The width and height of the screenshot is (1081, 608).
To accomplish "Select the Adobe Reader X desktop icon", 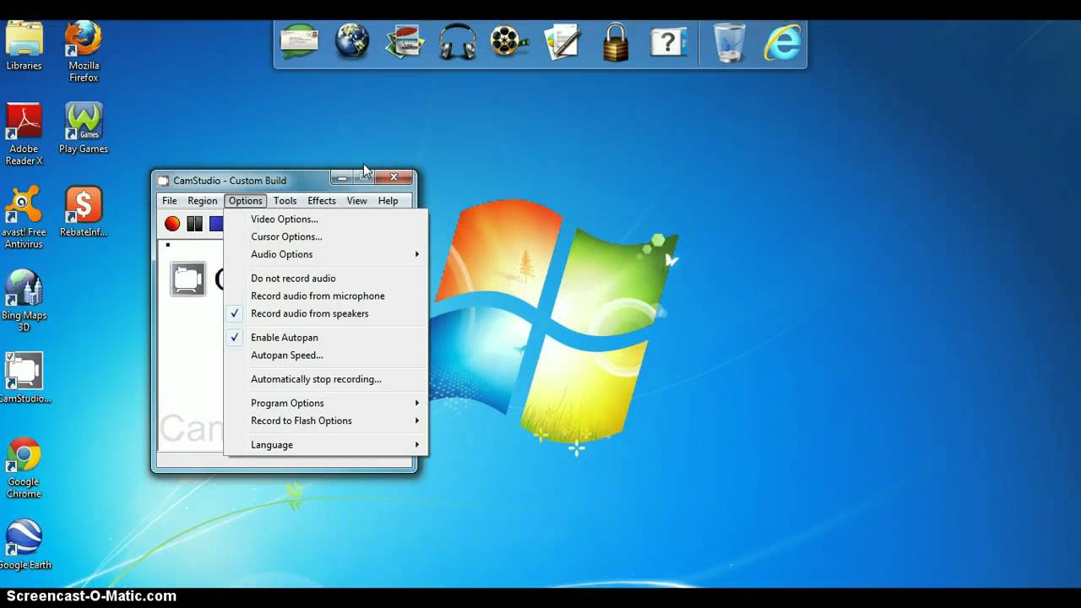I will point(24,134).
